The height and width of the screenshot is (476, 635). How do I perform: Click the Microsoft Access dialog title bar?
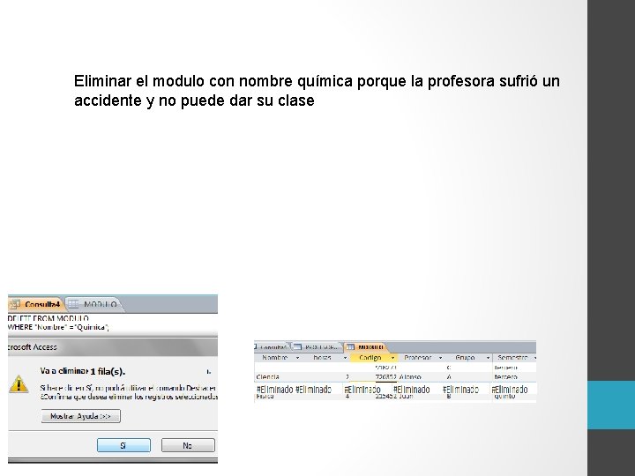click(x=113, y=347)
